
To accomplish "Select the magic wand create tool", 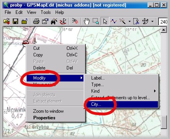I will tap(122, 21).
